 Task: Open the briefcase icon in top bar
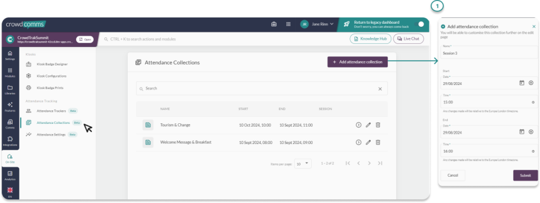[x=274, y=24]
